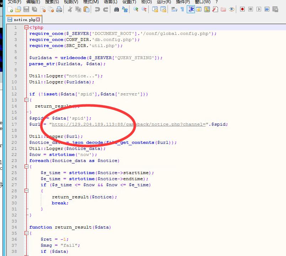Click the Playback macro icon
This screenshot has width=286, height=256.
click(x=259, y=9)
